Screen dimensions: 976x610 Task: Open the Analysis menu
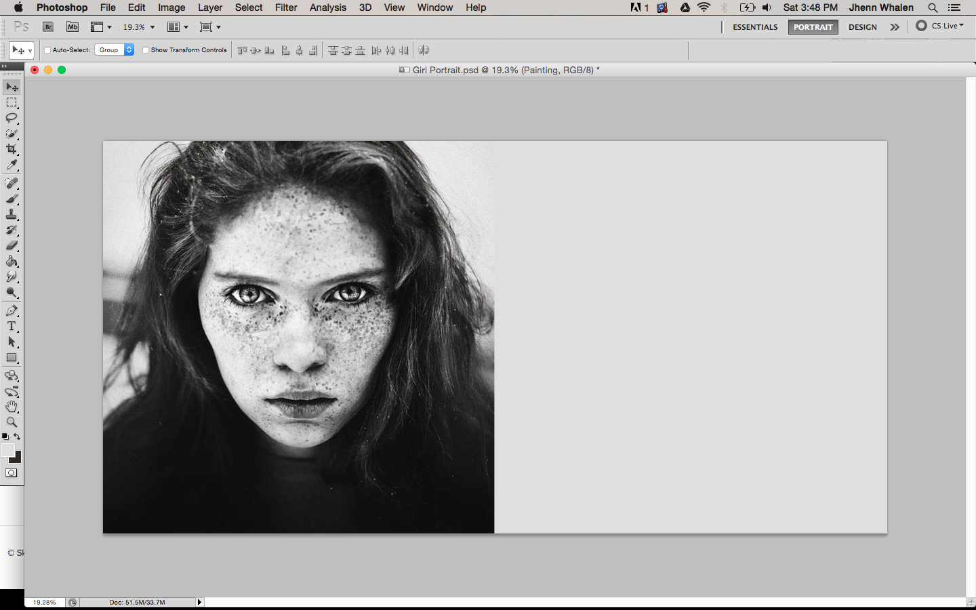(x=328, y=7)
